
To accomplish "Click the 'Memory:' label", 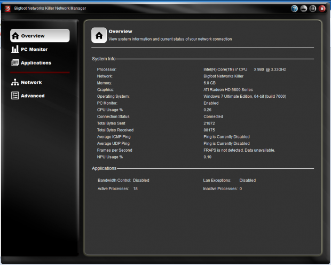I will click(x=104, y=83).
